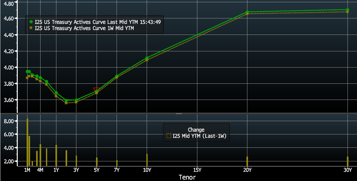Select the gold 1W asterisk point at 30Y
Screen dimensions: 357x181
coord(348,12)
